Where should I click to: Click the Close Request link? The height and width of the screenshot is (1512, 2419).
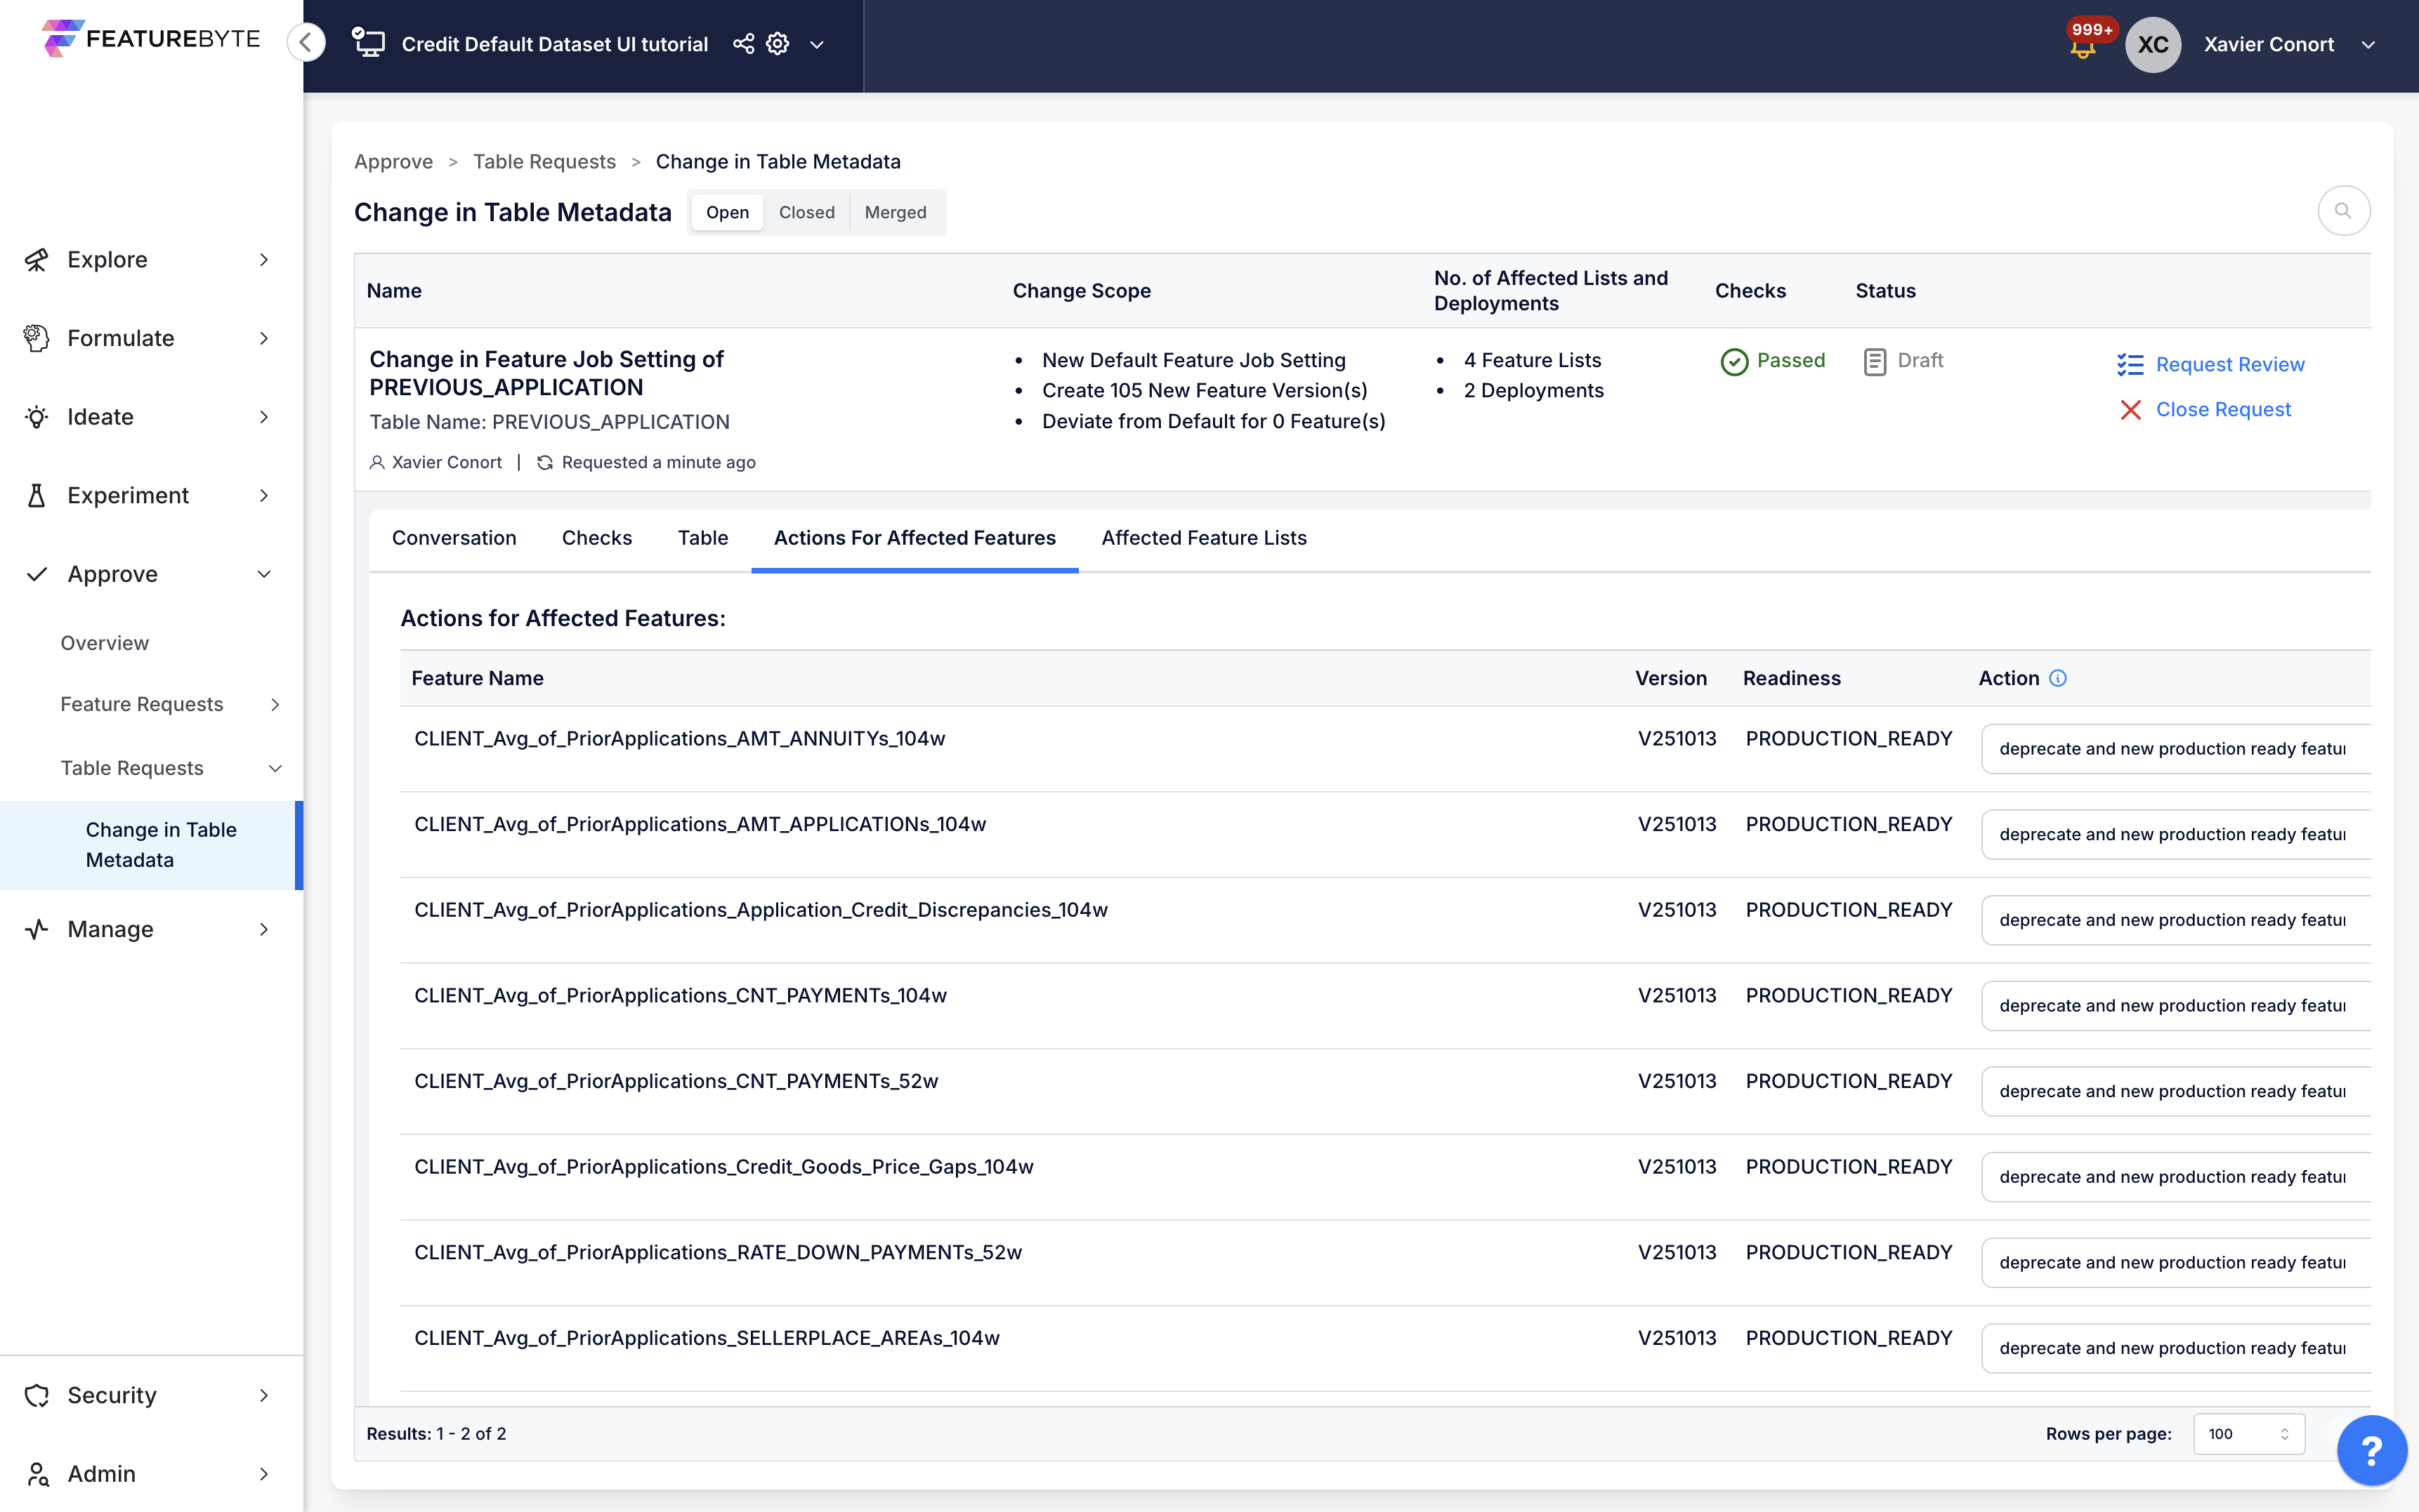pyautogui.click(x=2222, y=409)
